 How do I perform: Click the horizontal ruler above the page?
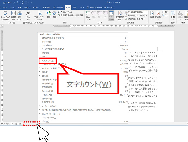click(114, 26)
